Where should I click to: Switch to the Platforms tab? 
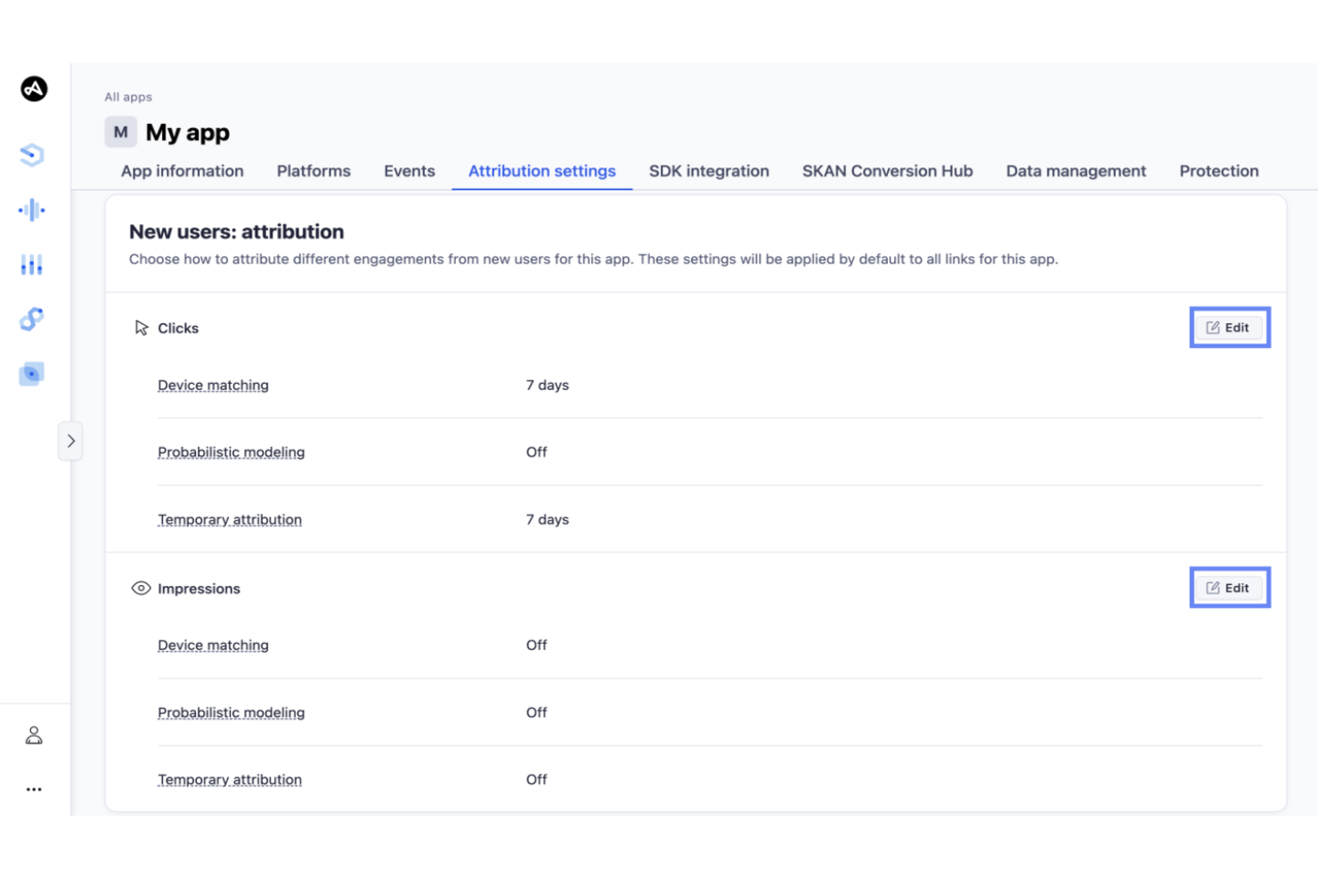pyautogui.click(x=313, y=171)
